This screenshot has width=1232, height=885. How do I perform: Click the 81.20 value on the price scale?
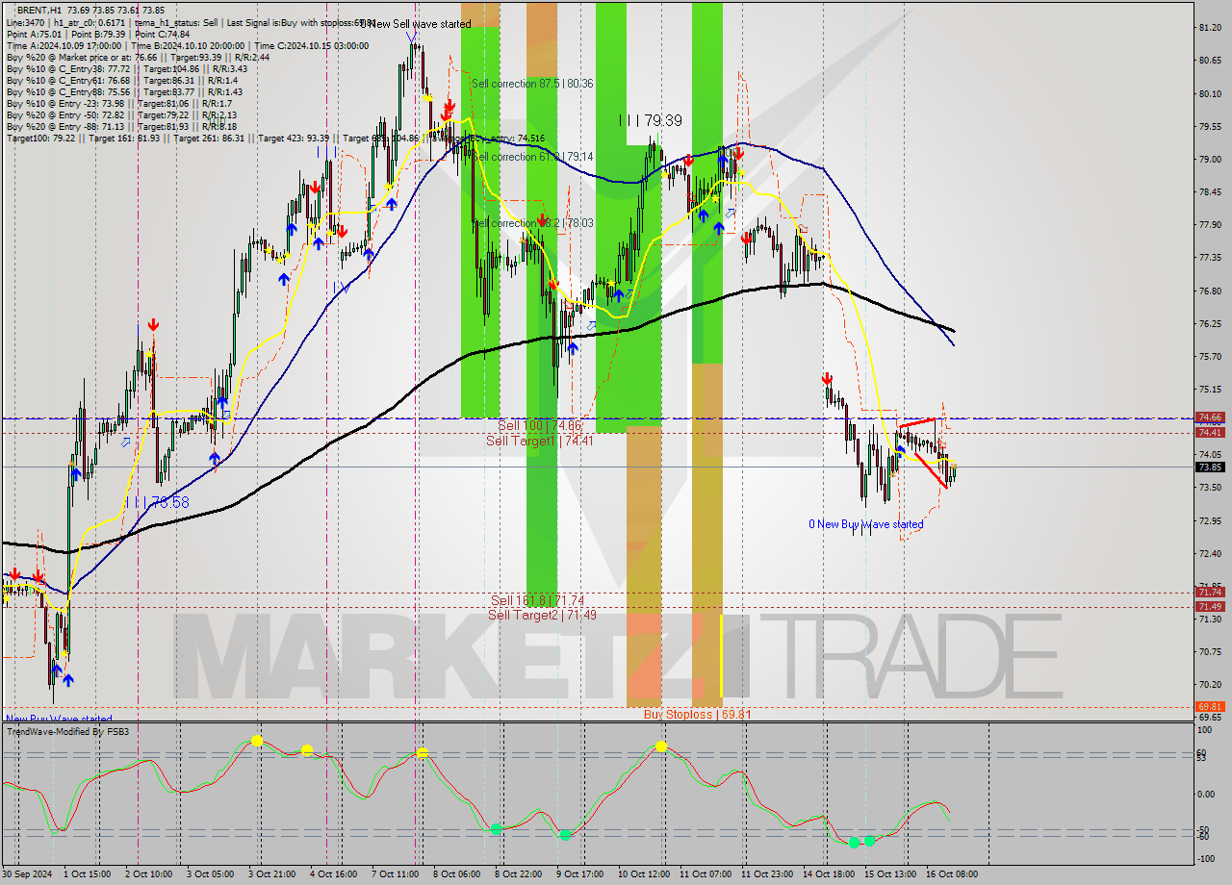[x=1211, y=28]
